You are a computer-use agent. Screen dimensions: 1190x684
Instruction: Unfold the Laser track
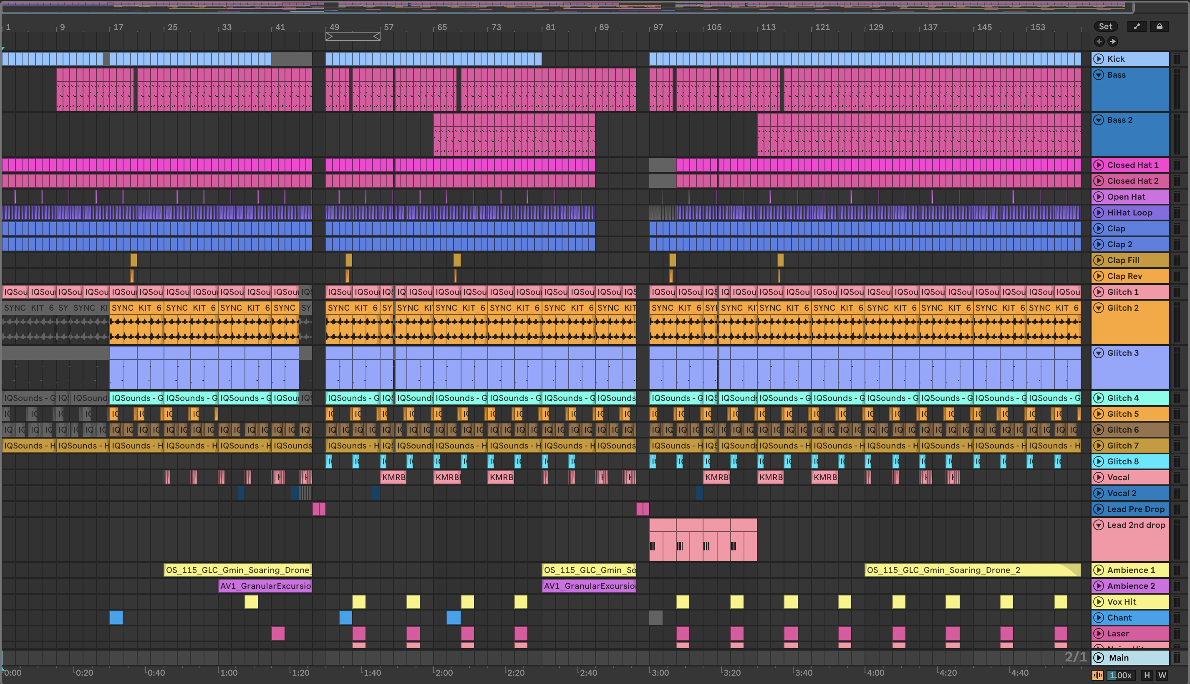[1099, 634]
